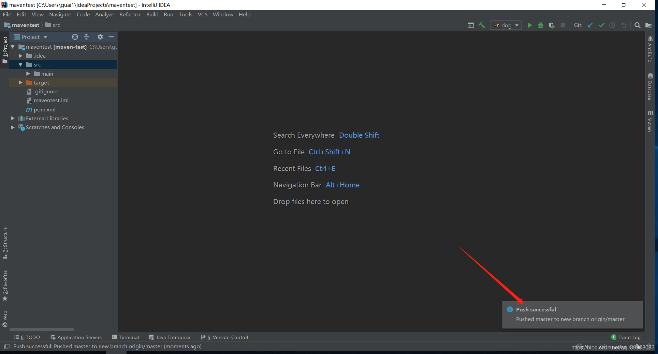Expand Scratches and Consoles node
658x354 pixels.
pos(13,127)
